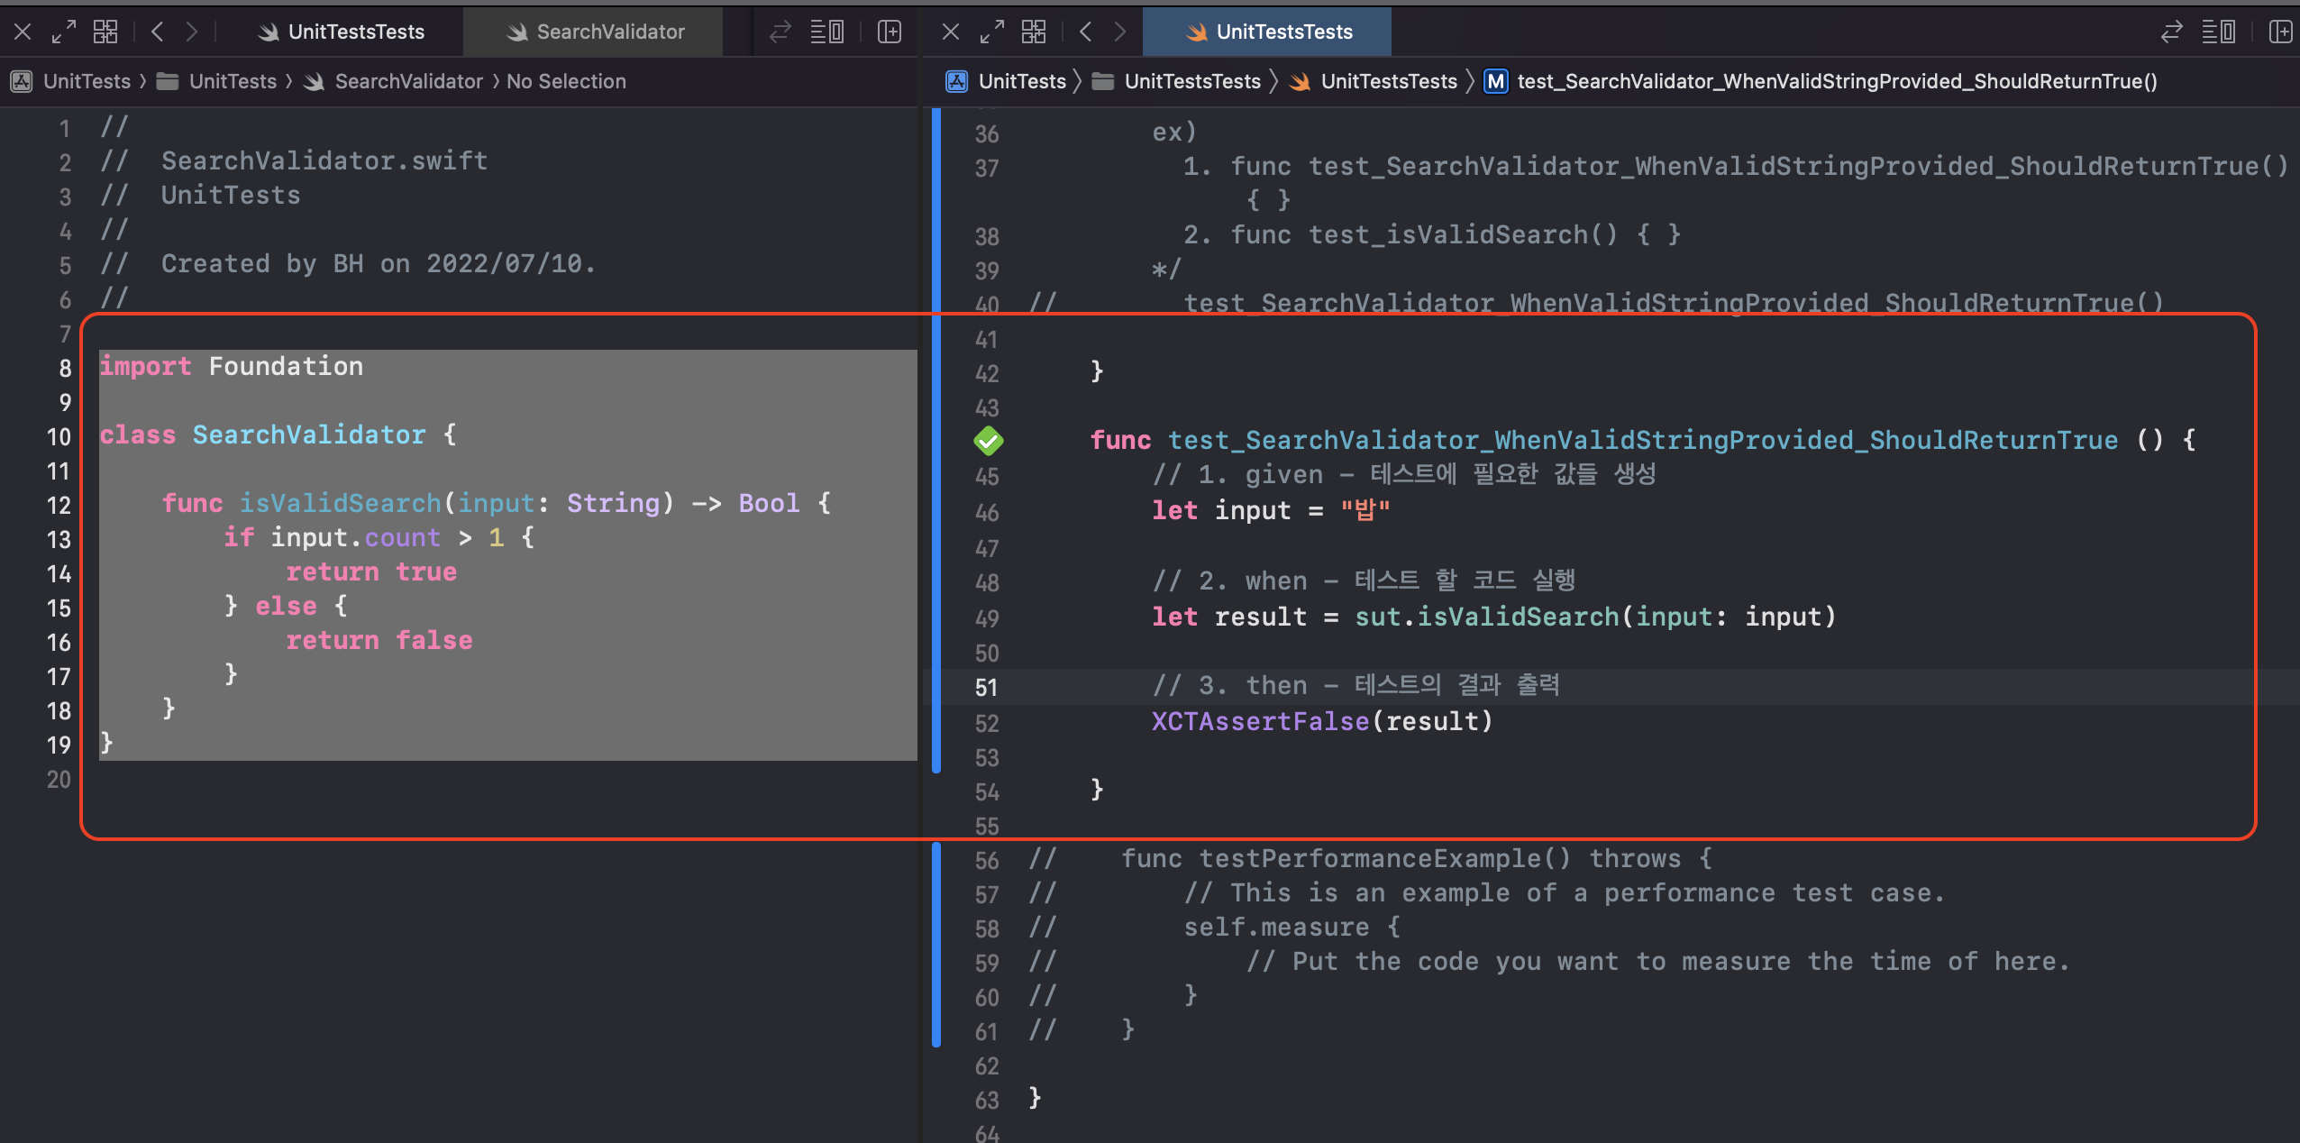The height and width of the screenshot is (1143, 2300).
Task: Open the method breadcrumb test_SearchValidator dropdown
Action: [1836, 82]
